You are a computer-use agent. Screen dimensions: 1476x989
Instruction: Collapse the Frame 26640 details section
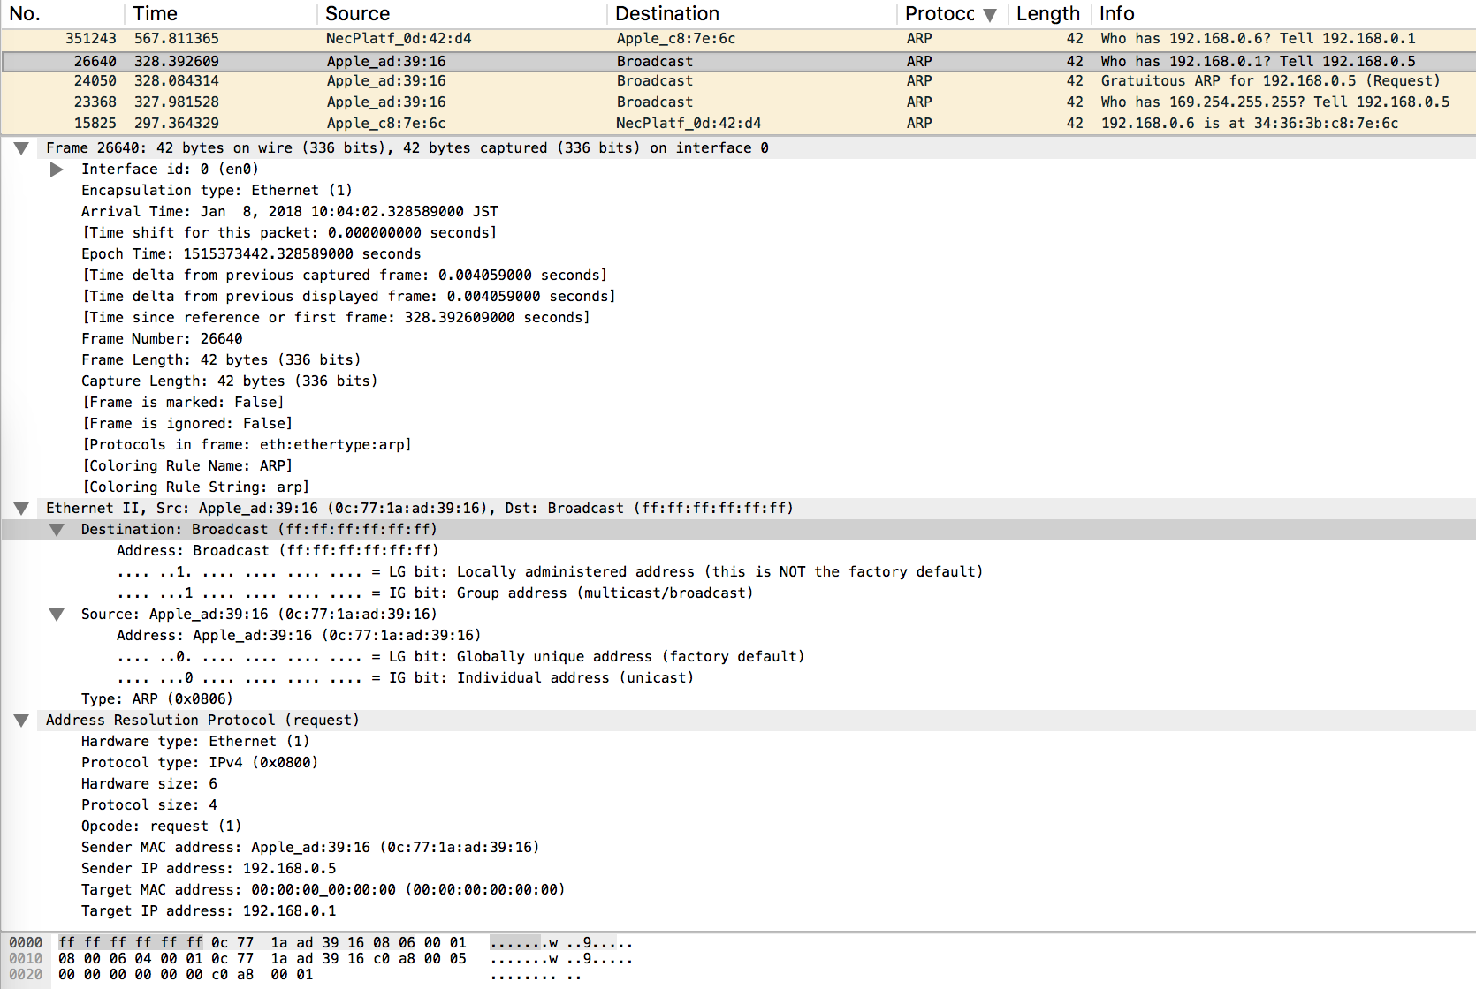[x=21, y=147]
